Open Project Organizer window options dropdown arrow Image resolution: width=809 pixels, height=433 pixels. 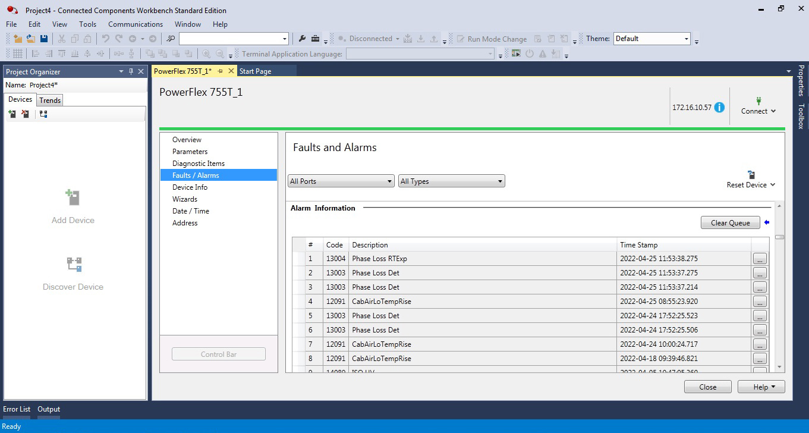click(x=121, y=71)
